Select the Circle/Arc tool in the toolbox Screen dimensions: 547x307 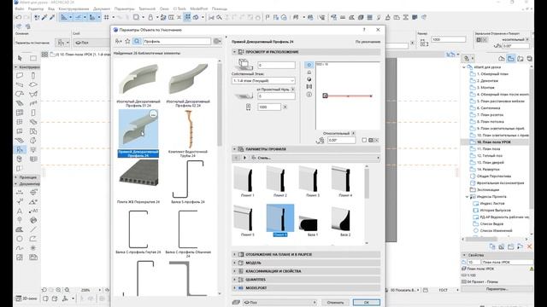click(20, 239)
